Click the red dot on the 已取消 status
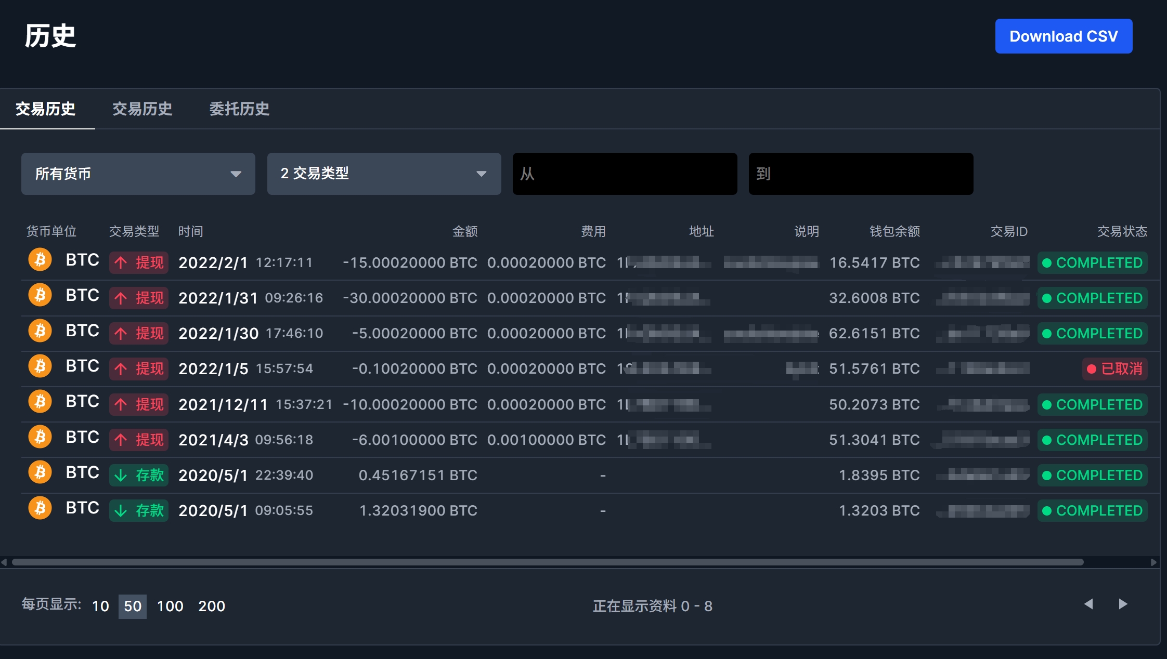 tap(1092, 369)
